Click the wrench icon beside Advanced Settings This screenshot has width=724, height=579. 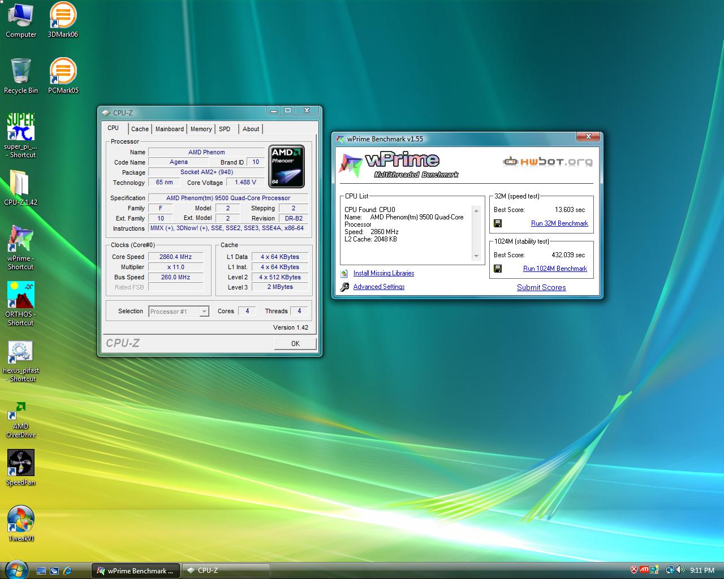344,287
